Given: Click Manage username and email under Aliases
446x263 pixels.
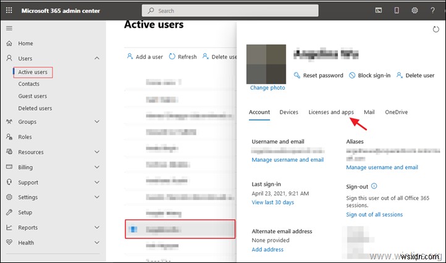Looking at the screenshot, I should click(382, 167).
